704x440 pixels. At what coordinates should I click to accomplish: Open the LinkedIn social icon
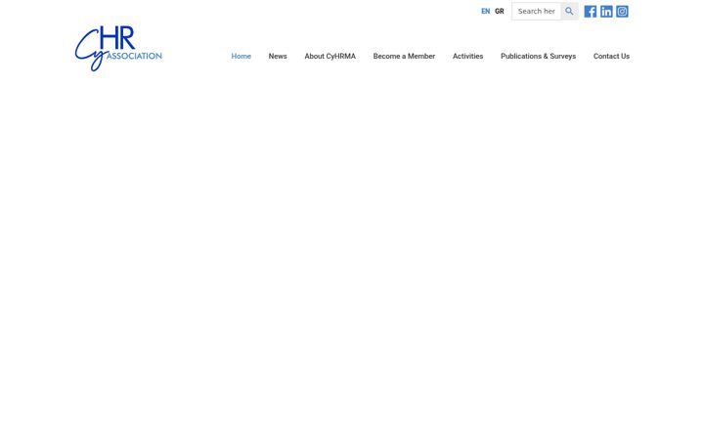pos(606,11)
